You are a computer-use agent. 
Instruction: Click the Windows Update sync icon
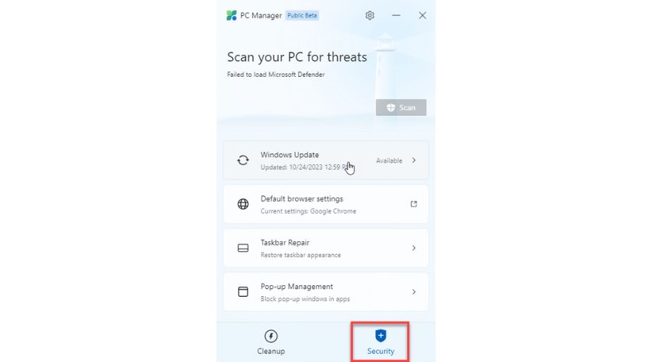coord(243,161)
